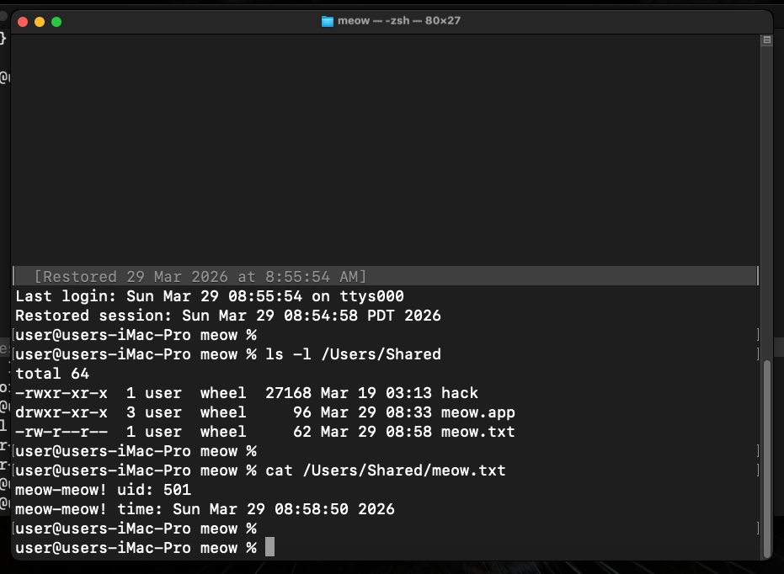Close the Terminal window with red button
Viewport: 784px width, 574px height.
pyautogui.click(x=23, y=21)
